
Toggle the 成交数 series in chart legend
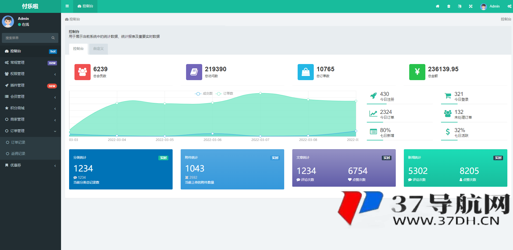click(x=204, y=94)
